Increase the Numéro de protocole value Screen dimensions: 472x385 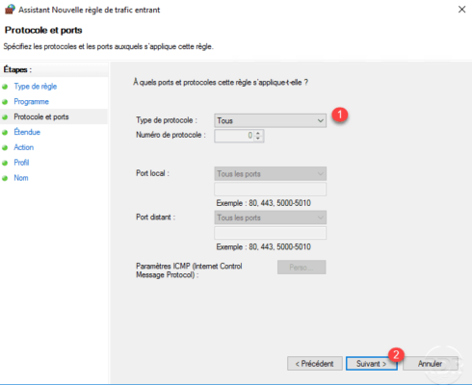point(258,133)
